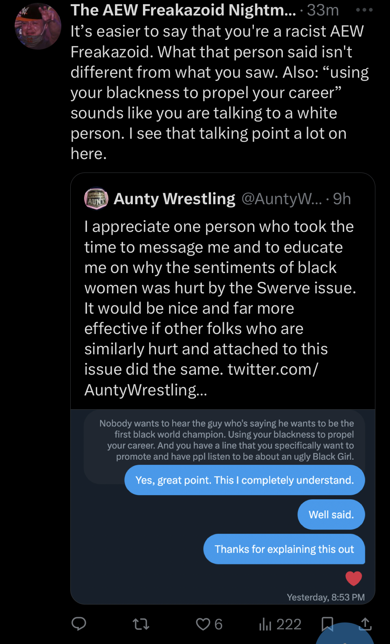Viewport: 390px width, 644px height.
Task: Click the Aunty Wrestling account name
Action: 174,199
